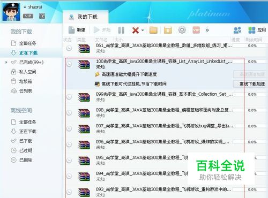Select the 095_尚学堂 download row
Image resolution: width=268 pixels, height=198 pixels.
pyautogui.click(x=165, y=161)
